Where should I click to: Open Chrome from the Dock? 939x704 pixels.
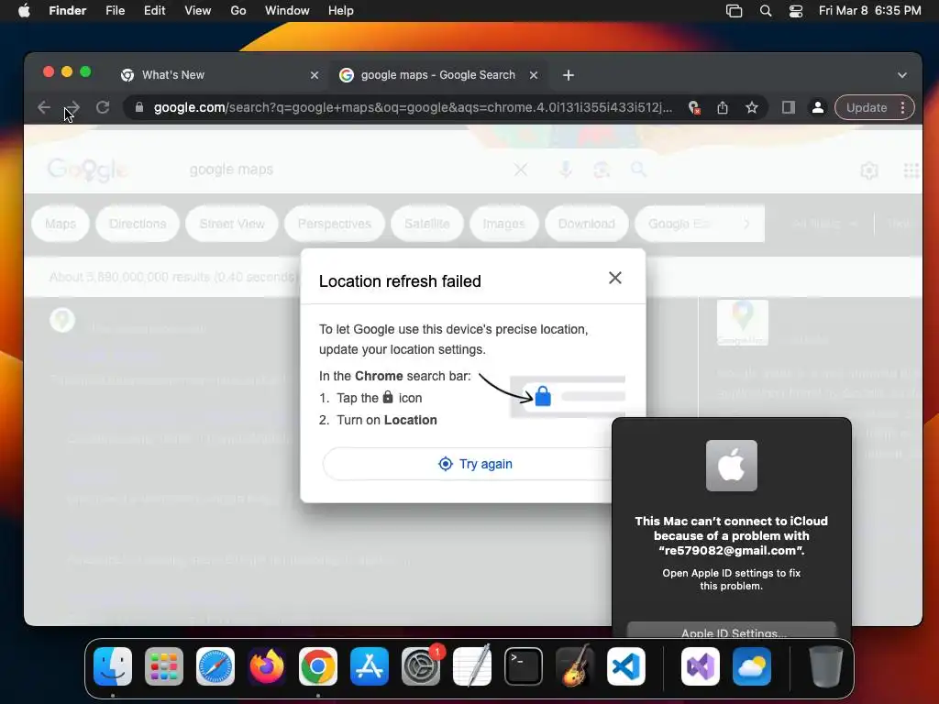point(318,666)
